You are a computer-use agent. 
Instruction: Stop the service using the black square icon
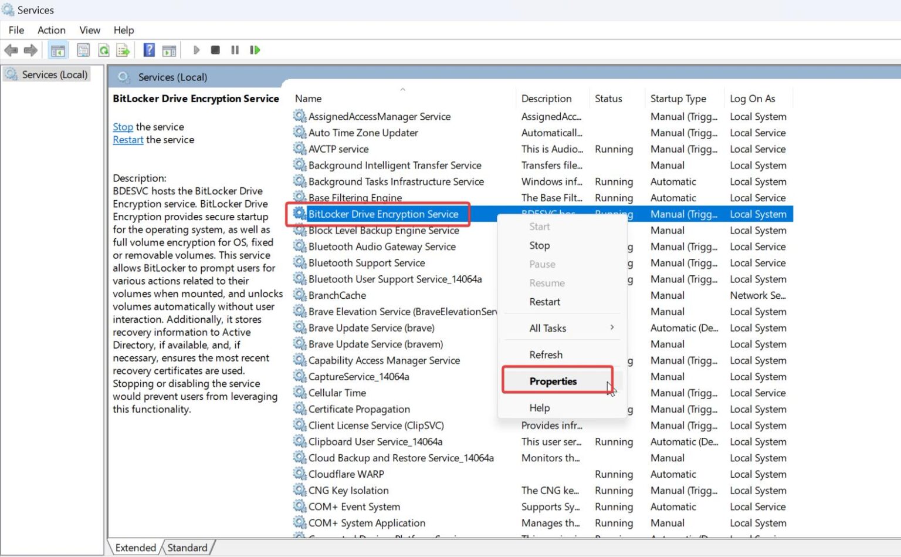pos(215,50)
